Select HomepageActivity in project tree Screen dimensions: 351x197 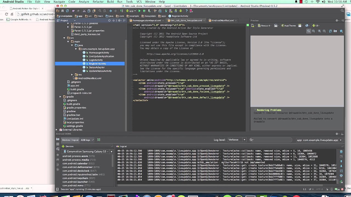99,53
